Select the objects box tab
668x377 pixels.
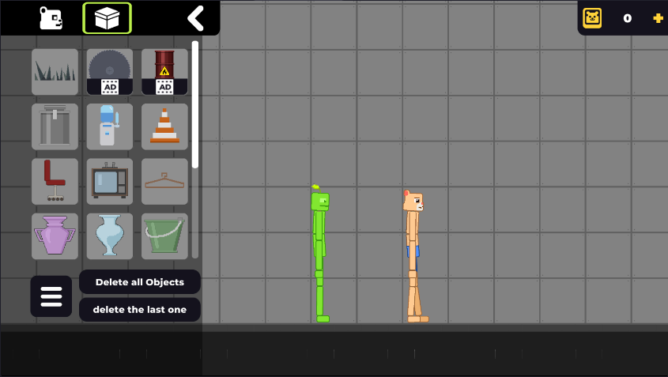click(107, 18)
